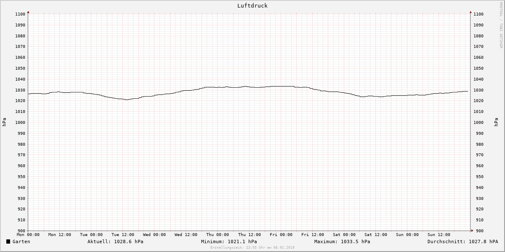Click the 1100 tick label on left axis
Screen dimensions: 505x252
coord(21,14)
